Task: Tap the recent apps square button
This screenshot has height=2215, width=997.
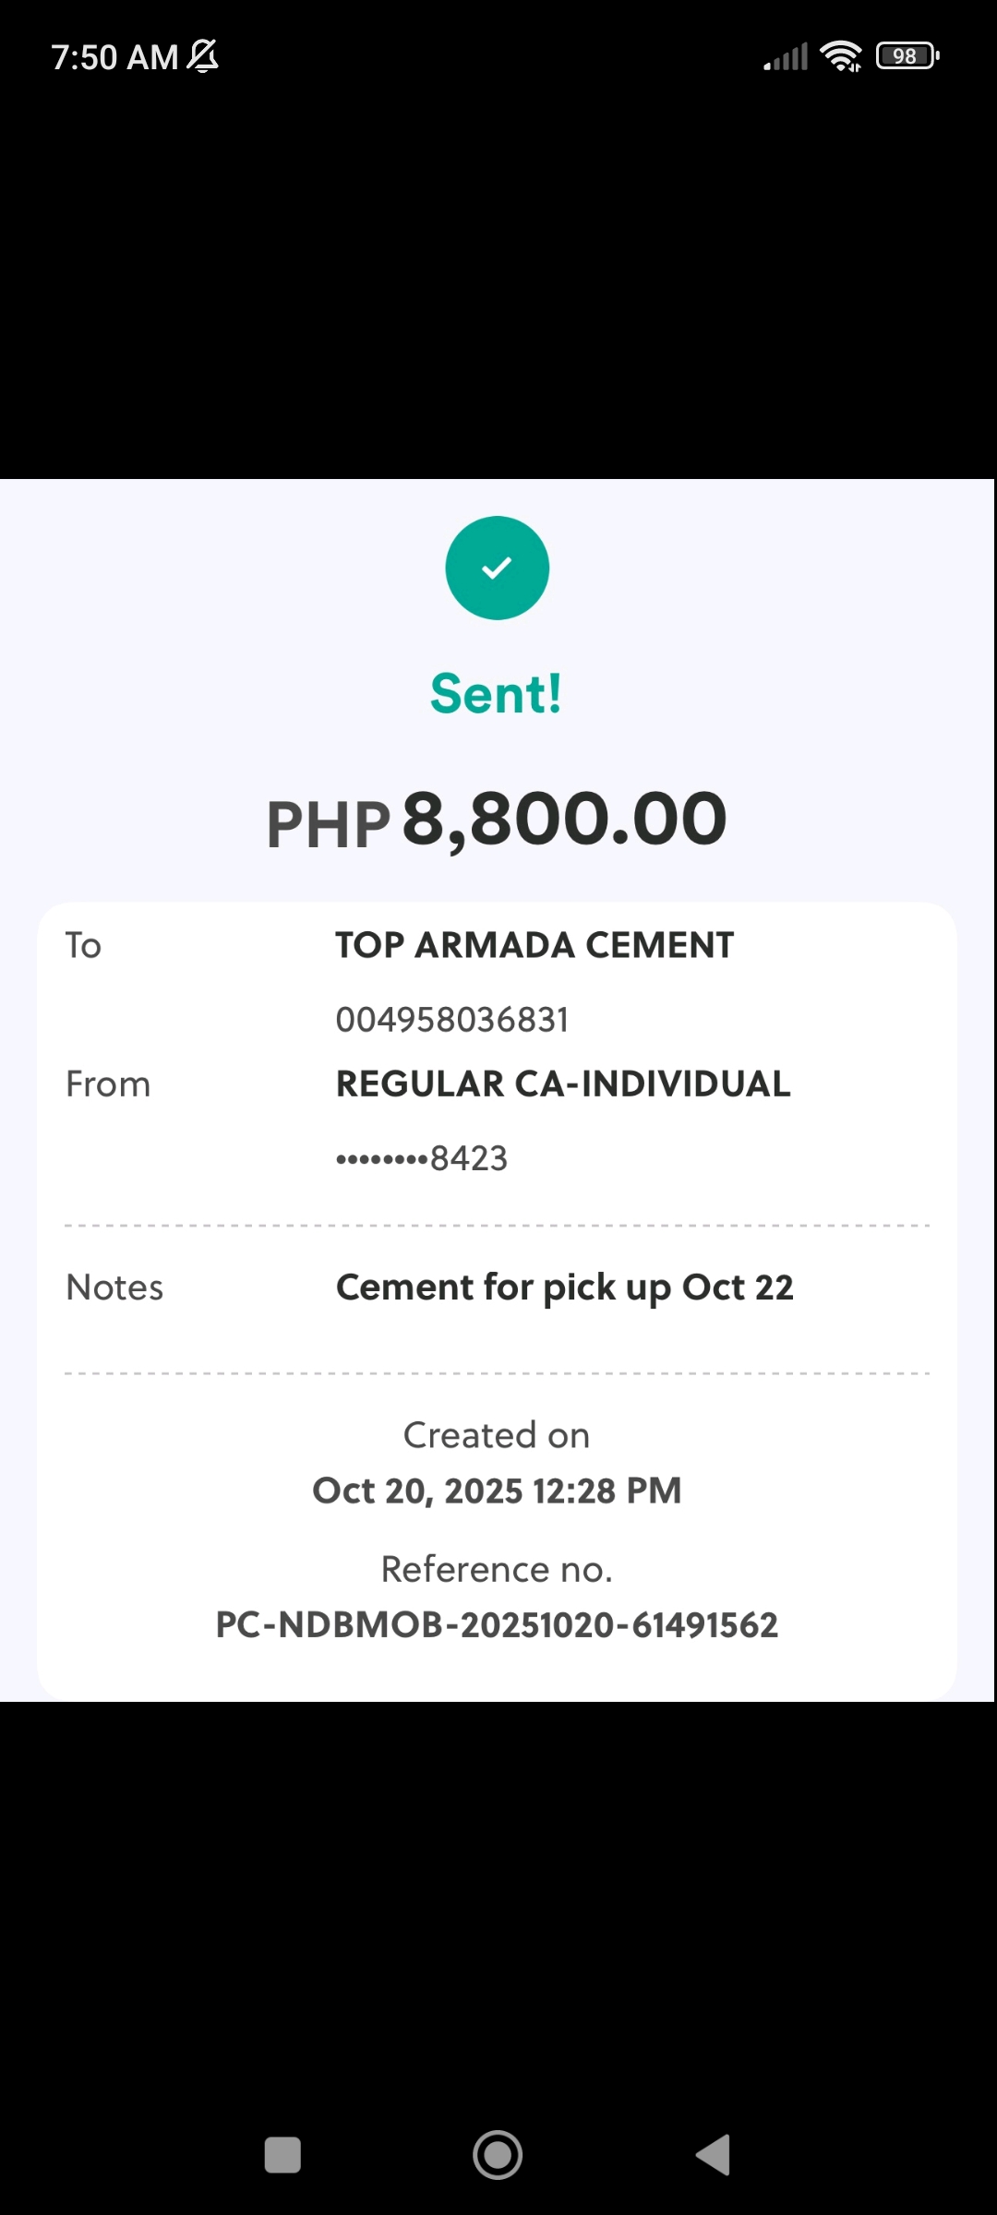Action: pos(282,2155)
